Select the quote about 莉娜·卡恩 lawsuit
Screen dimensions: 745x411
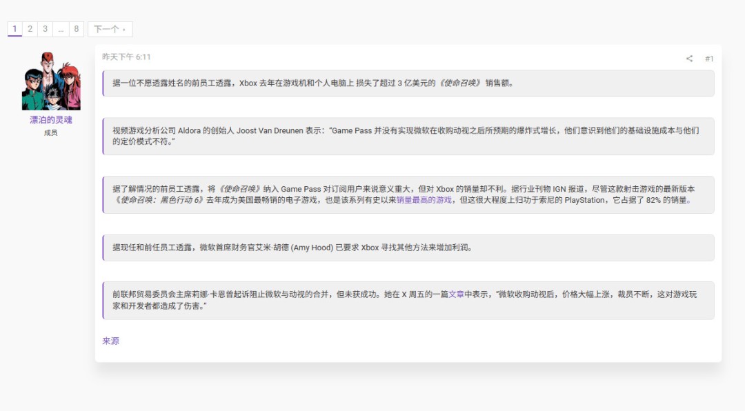pyautogui.click(x=407, y=301)
